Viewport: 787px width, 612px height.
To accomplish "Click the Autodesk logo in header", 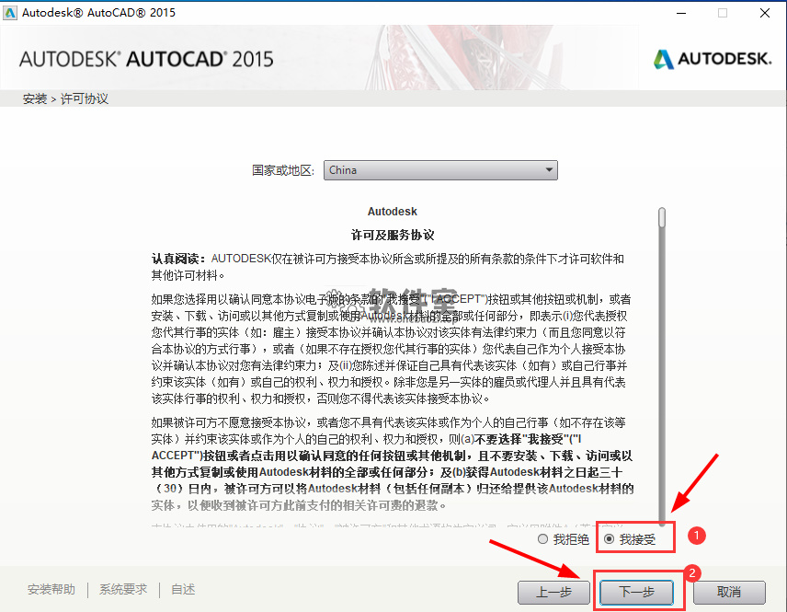I will click(713, 59).
